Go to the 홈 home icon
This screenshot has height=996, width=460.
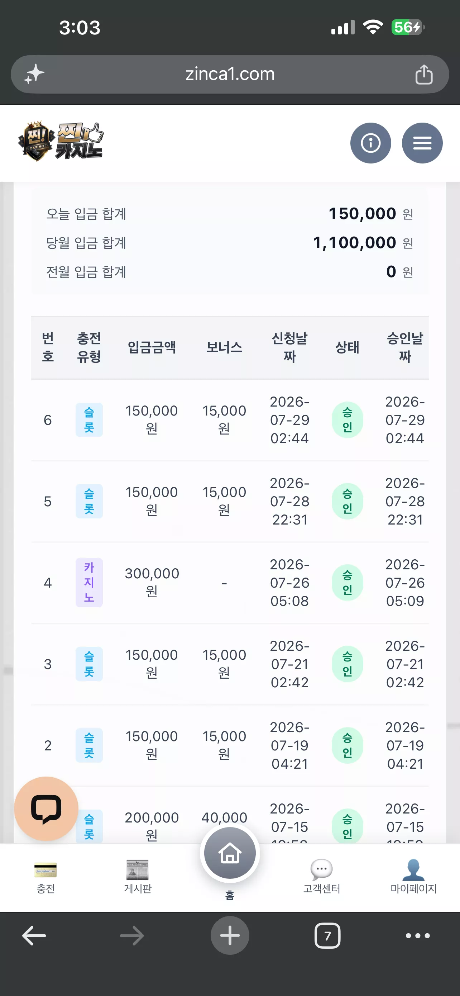coord(230,854)
